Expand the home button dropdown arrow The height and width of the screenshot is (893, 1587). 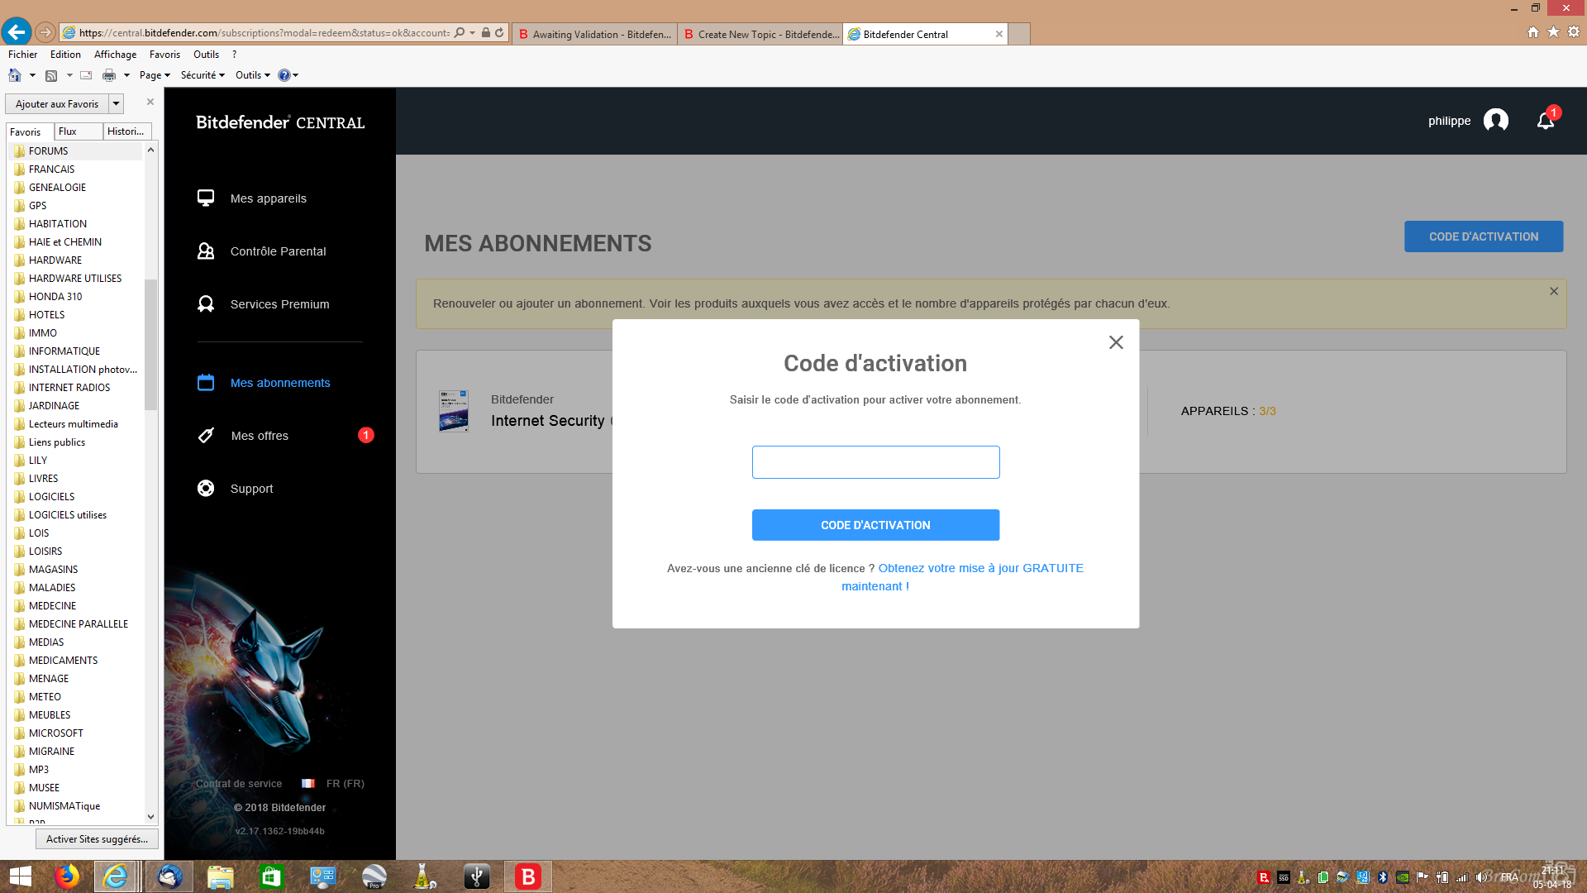[x=32, y=75]
